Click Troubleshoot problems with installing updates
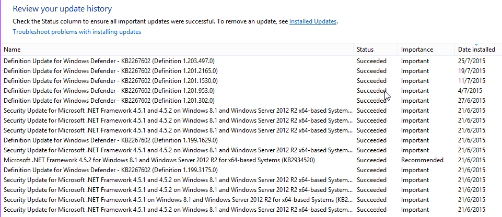This screenshot has height=217, width=502. (x=77, y=32)
